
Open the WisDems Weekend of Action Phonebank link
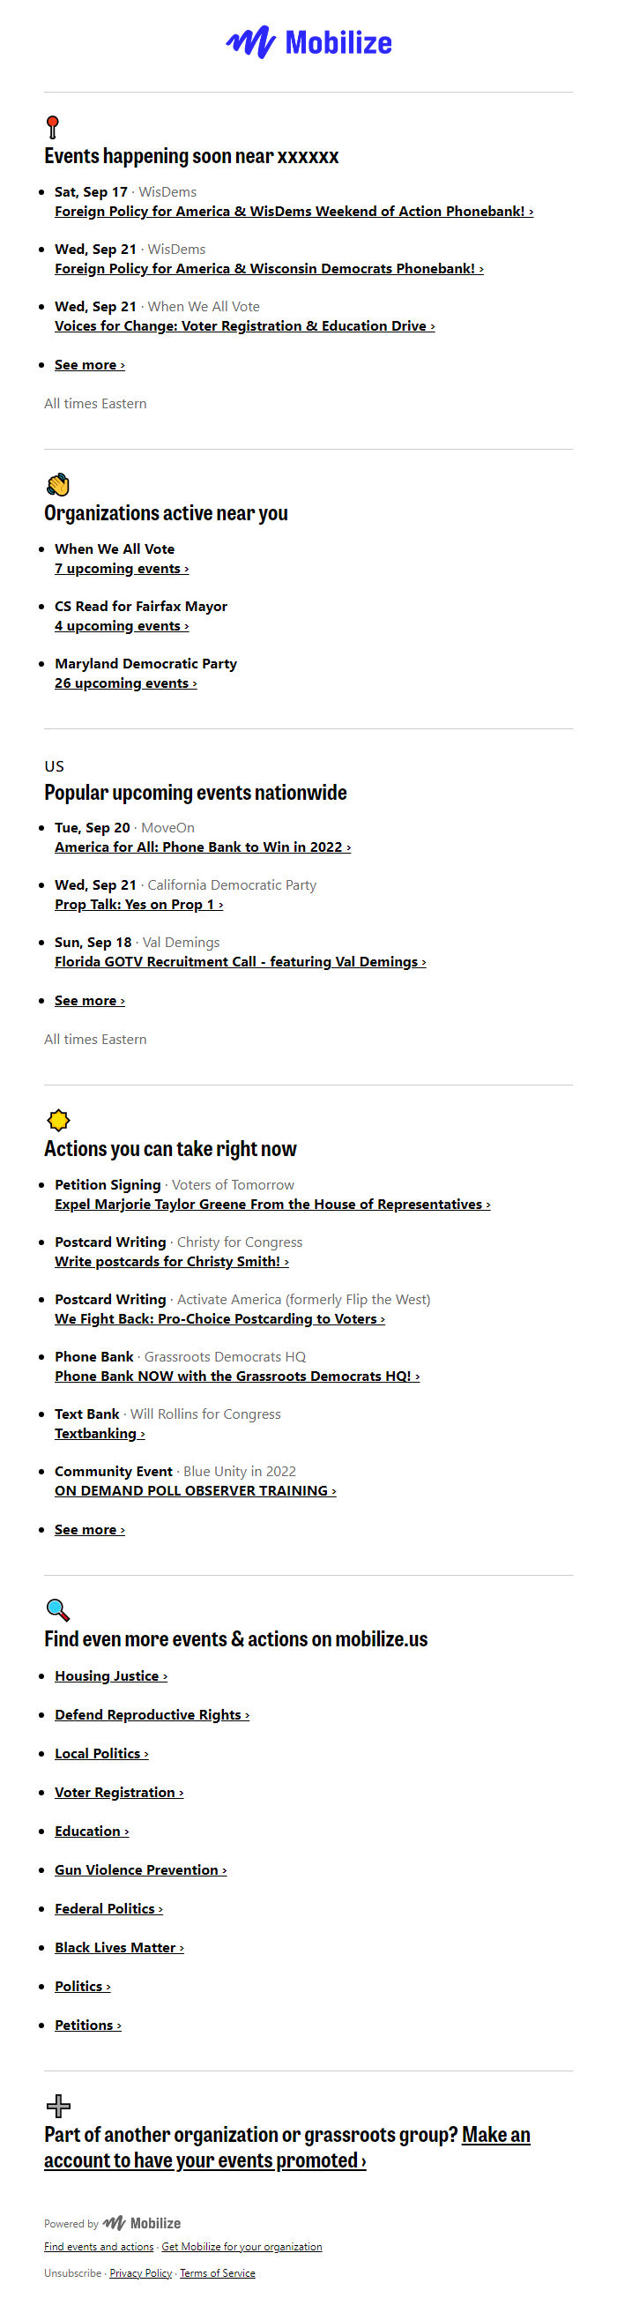294,212
